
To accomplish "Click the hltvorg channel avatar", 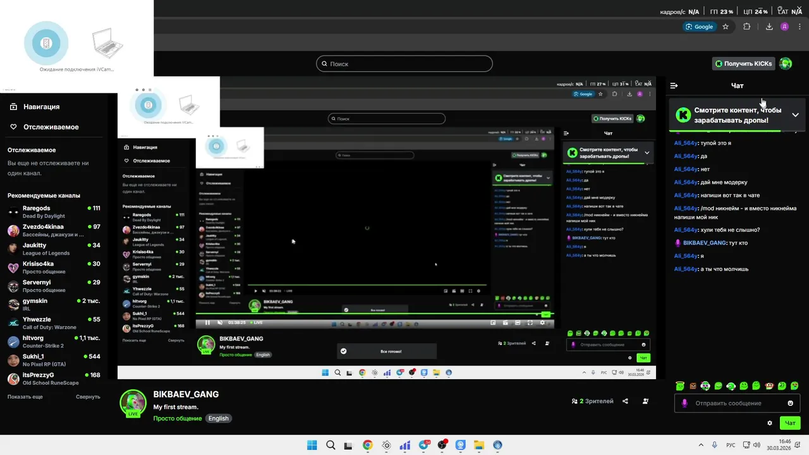I will pos(13,342).
